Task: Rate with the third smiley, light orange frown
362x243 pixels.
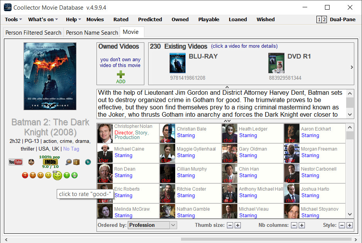Action: (x=41, y=175)
